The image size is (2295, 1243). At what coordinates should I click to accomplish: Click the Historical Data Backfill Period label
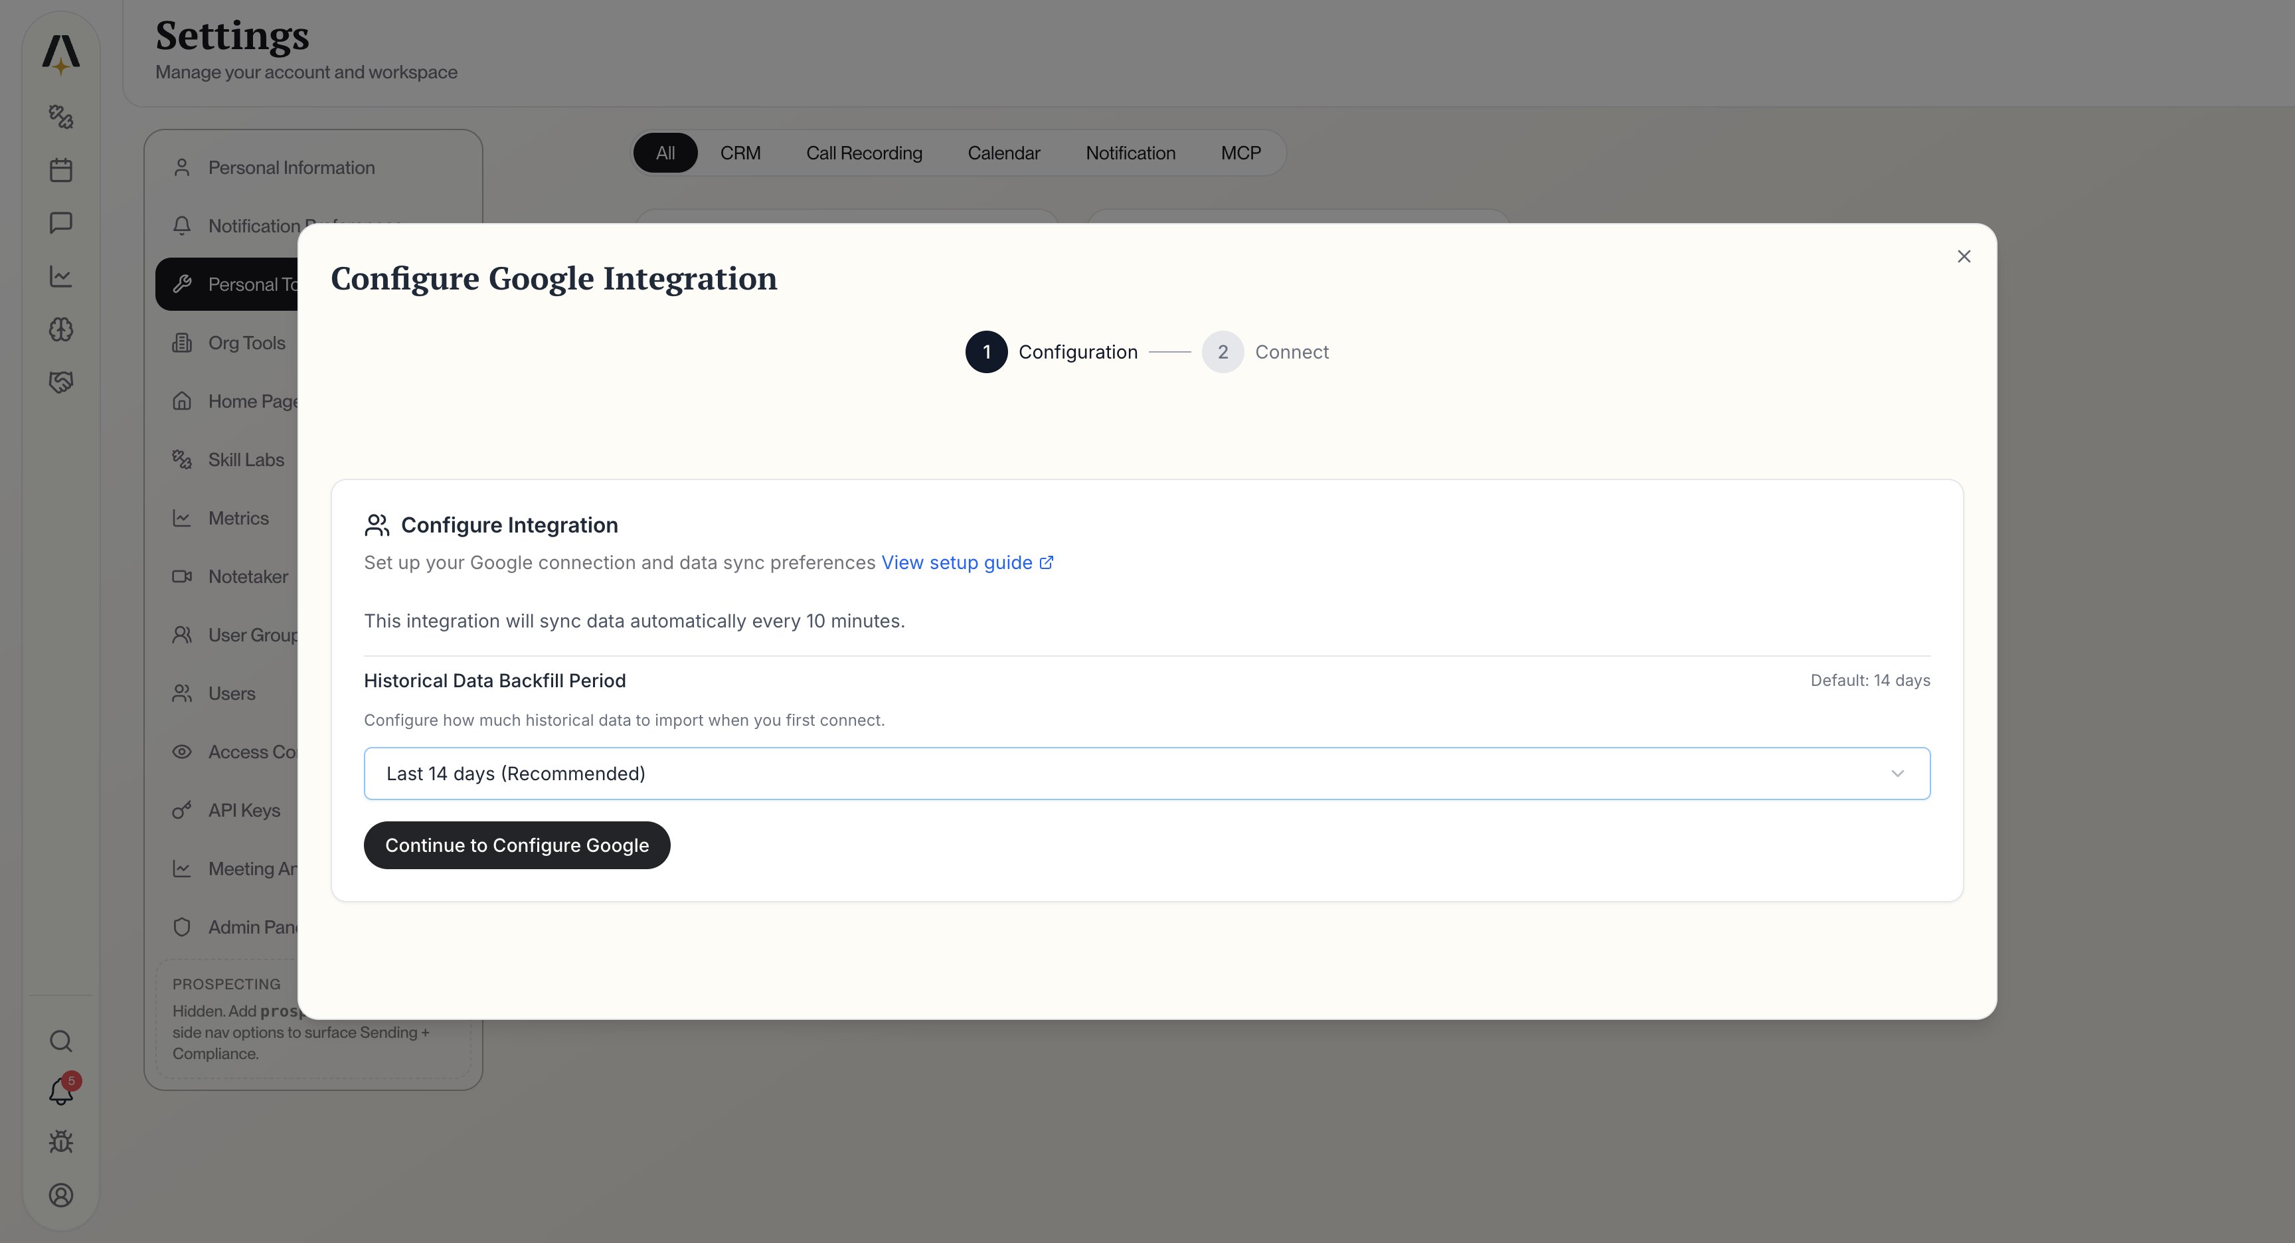click(495, 681)
